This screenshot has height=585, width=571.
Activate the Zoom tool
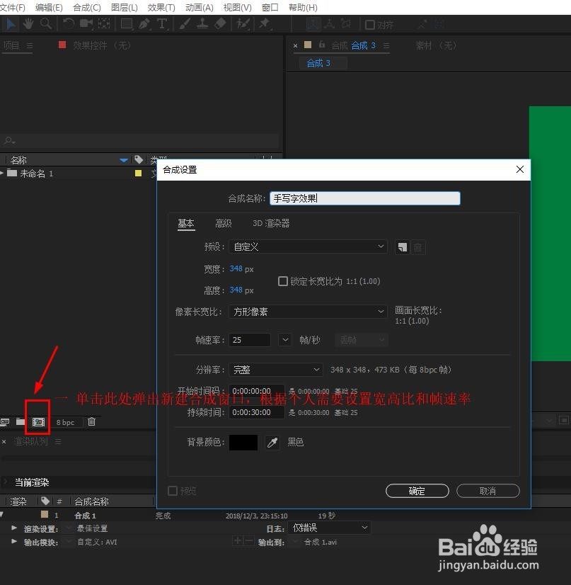[44, 24]
